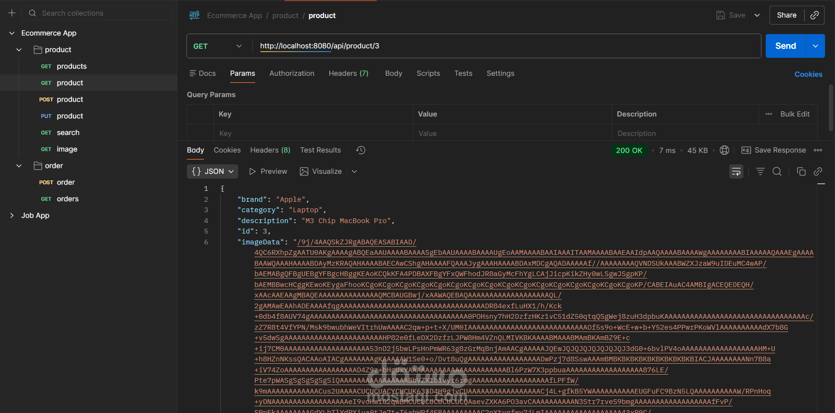Click Save Response
835x413 pixels.
[774, 150]
